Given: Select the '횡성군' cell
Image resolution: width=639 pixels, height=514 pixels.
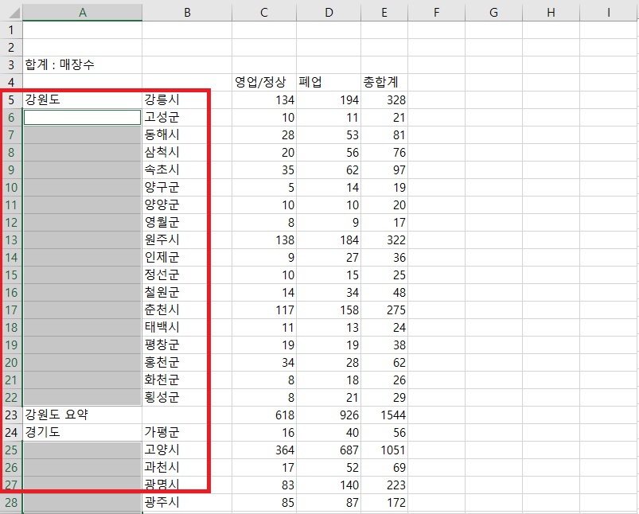Looking at the screenshot, I should coord(187,398).
